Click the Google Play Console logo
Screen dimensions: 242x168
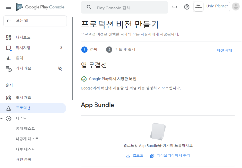(40, 7)
